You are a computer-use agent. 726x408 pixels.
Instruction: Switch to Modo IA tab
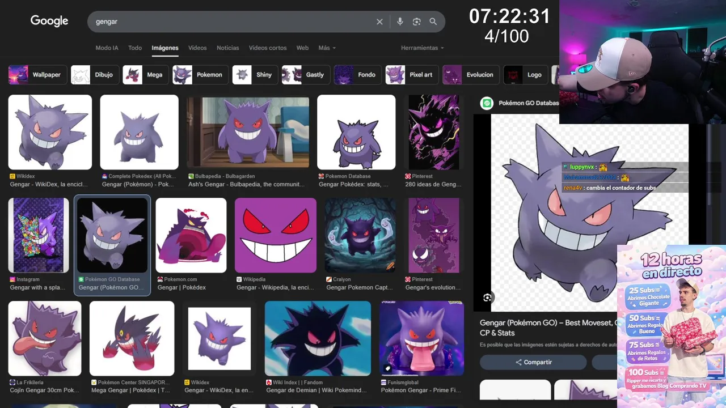(x=107, y=48)
